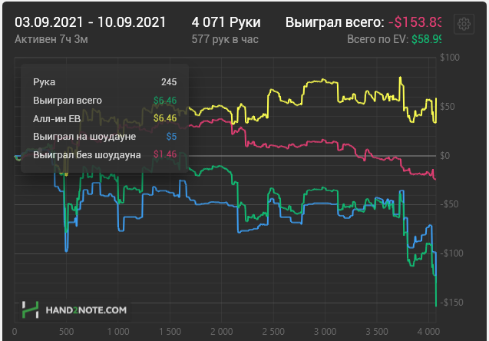Click the date range 03.09.2021 - 10.09.2021

click(90, 22)
